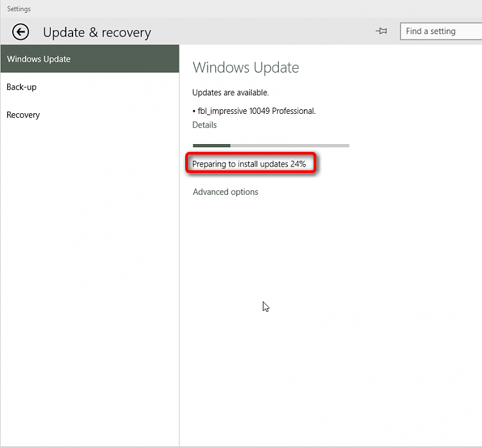Open the update Details link

[204, 125]
